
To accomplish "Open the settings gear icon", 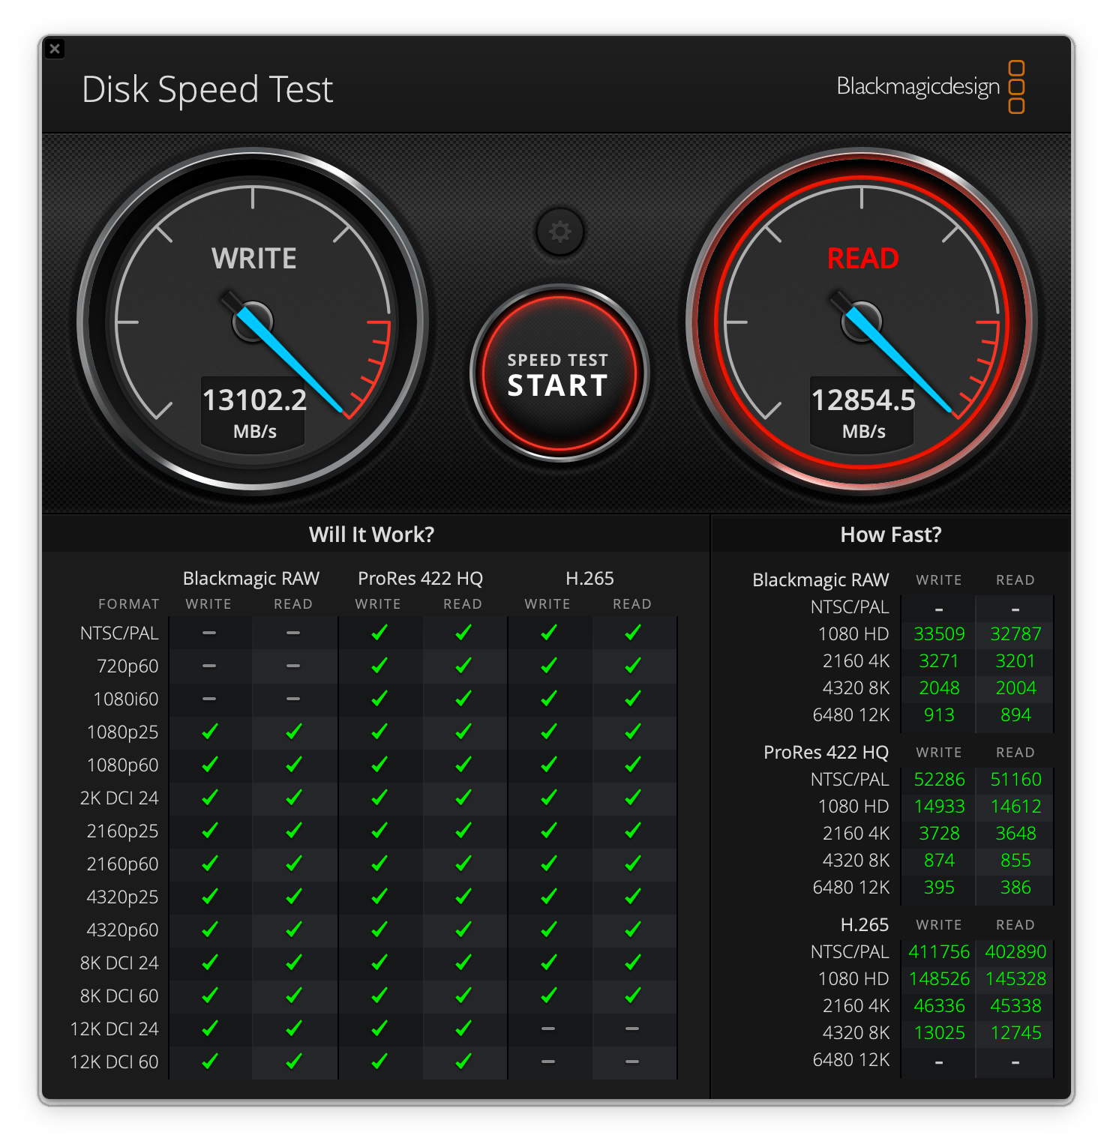I will (559, 232).
